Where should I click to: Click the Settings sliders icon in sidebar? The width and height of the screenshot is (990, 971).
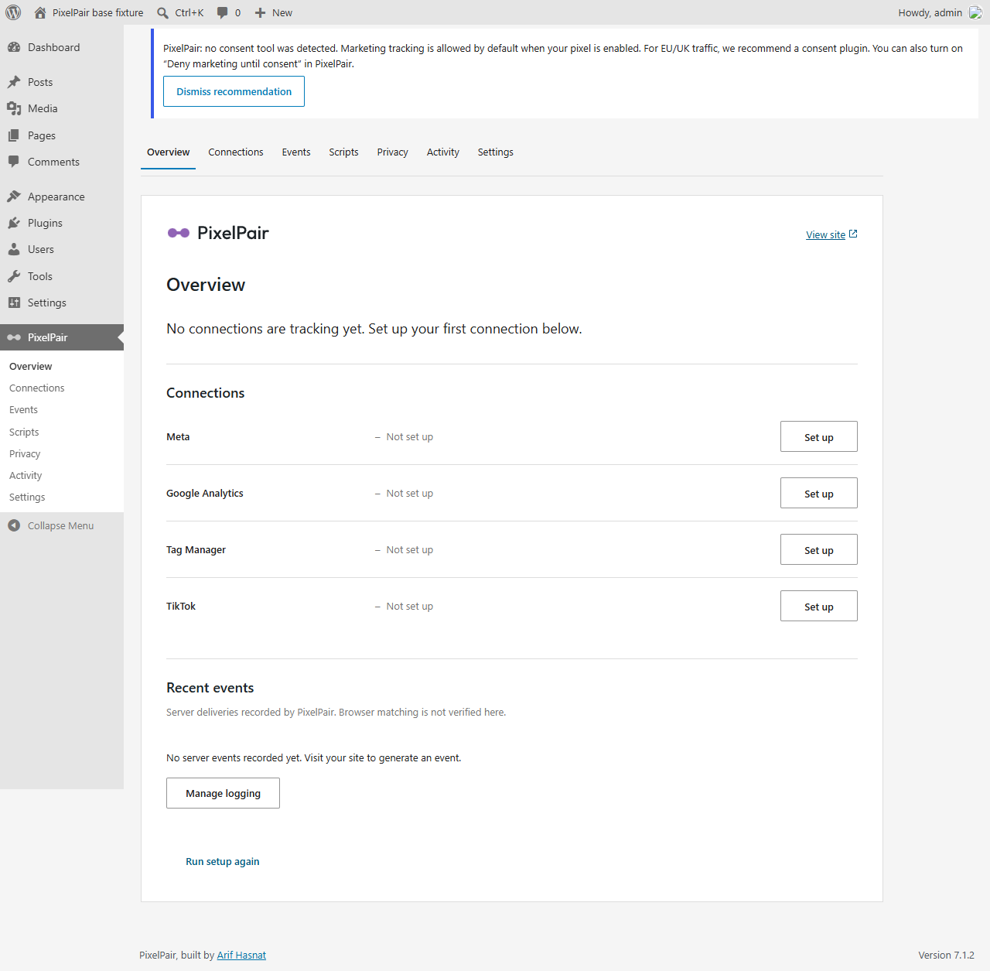pos(14,303)
